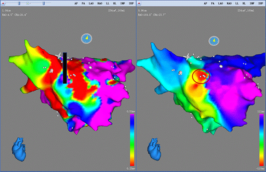Click the blue heart orientation icon right panel
The height and width of the screenshot is (172, 266).
point(154,149)
